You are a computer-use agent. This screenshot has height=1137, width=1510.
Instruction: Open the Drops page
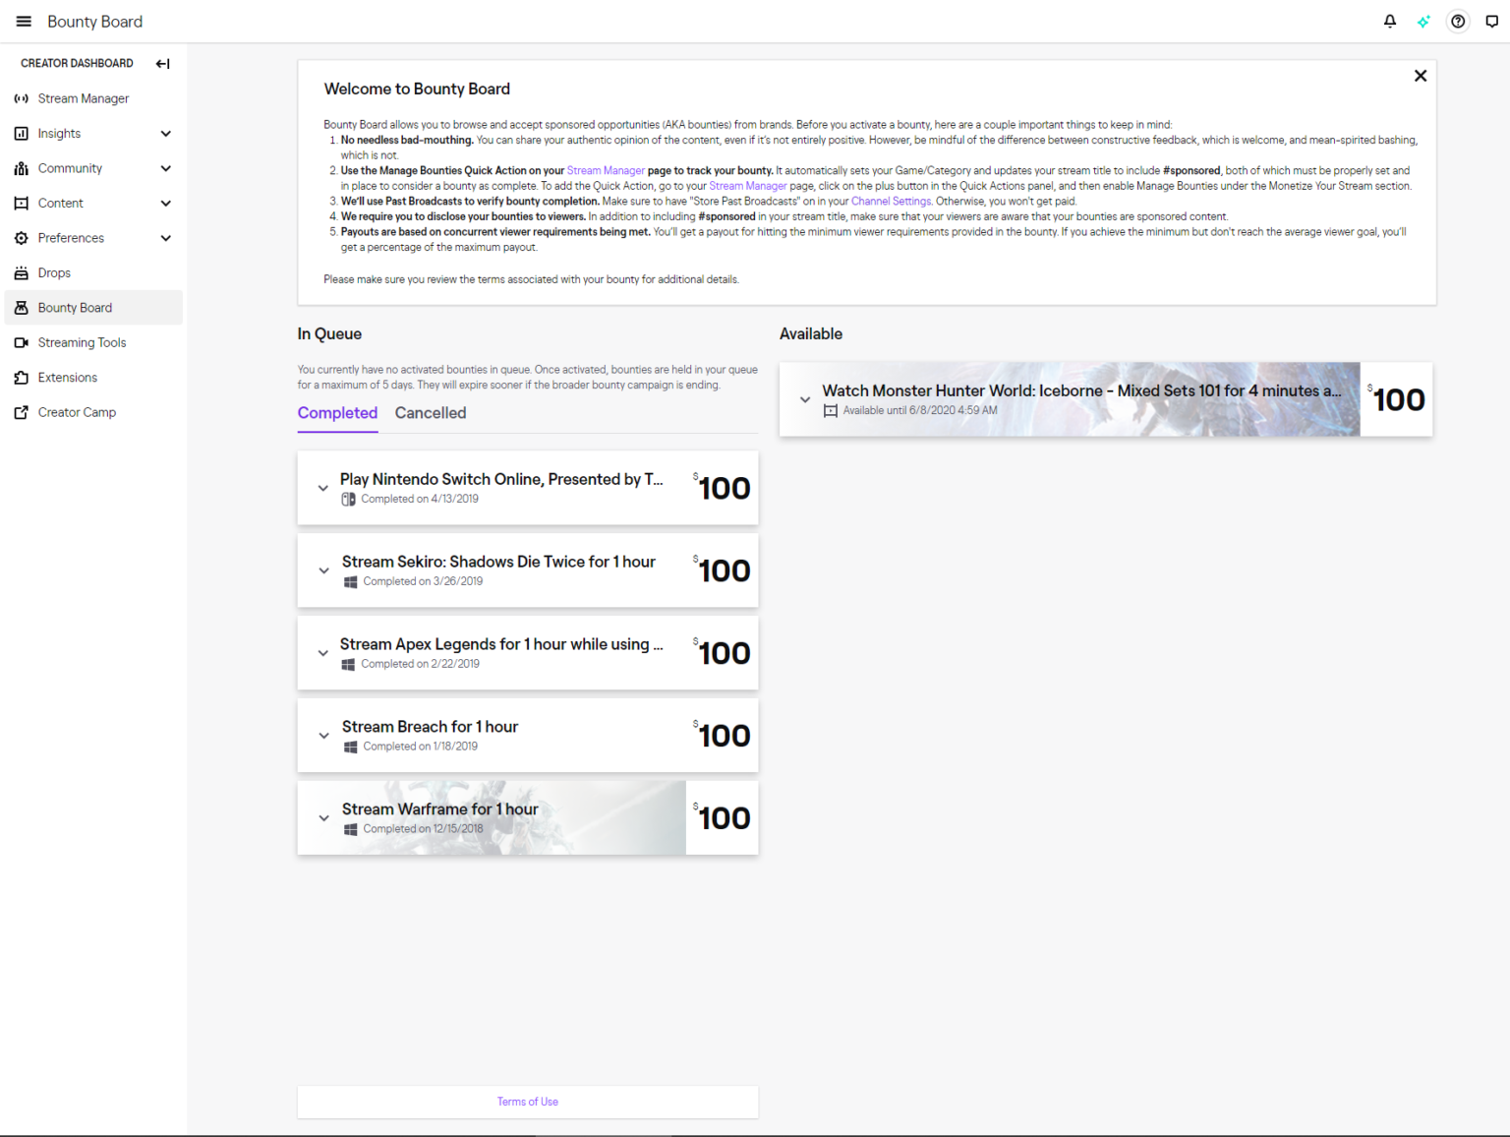[x=54, y=272]
